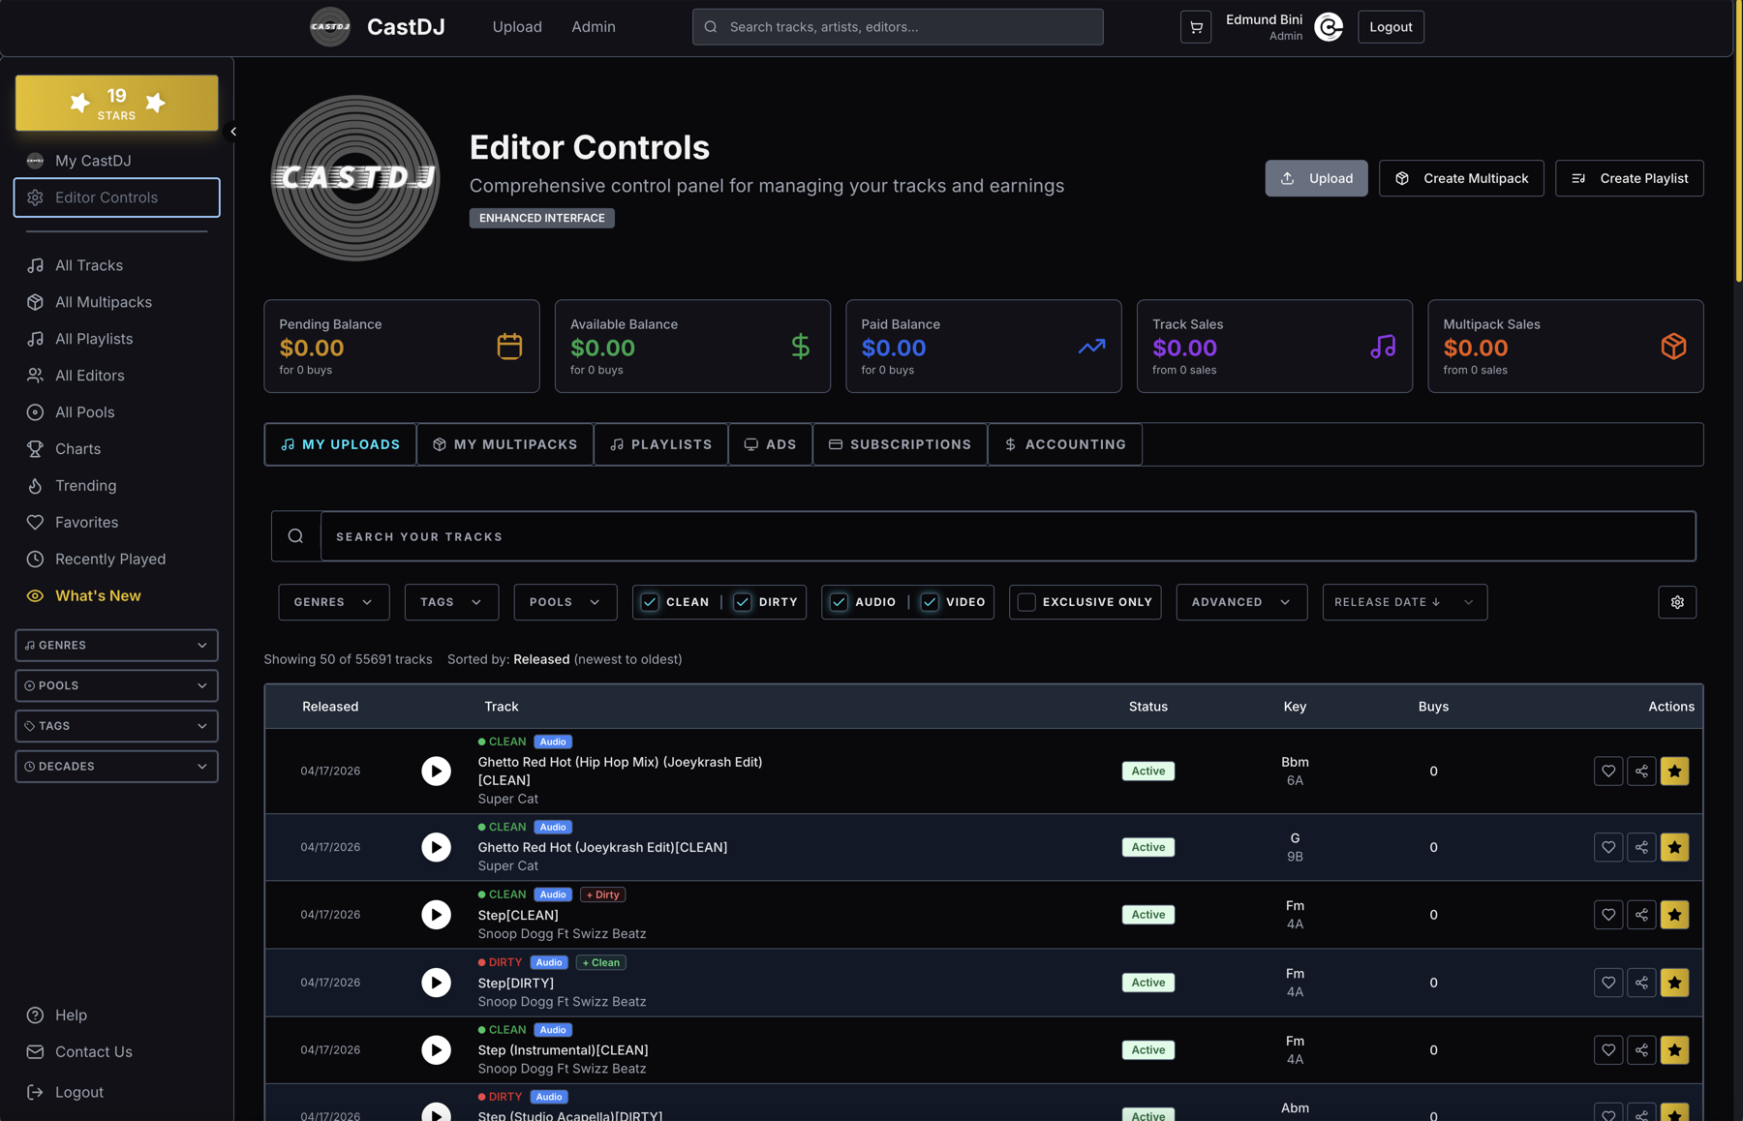Disable the VIDEO filter
This screenshot has width=1743, height=1121.
(x=930, y=601)
